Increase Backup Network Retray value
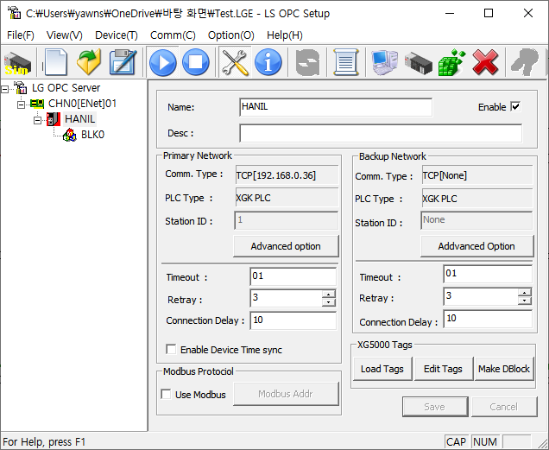 tap(524, 293)
